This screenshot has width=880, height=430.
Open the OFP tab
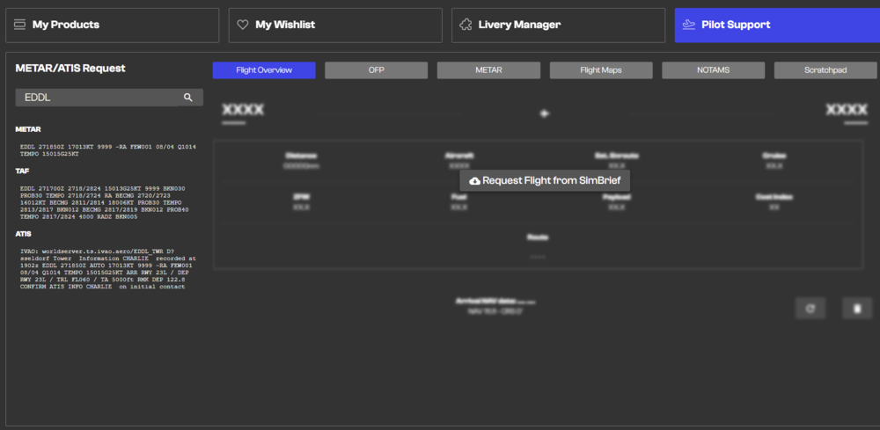click(376, 70)
